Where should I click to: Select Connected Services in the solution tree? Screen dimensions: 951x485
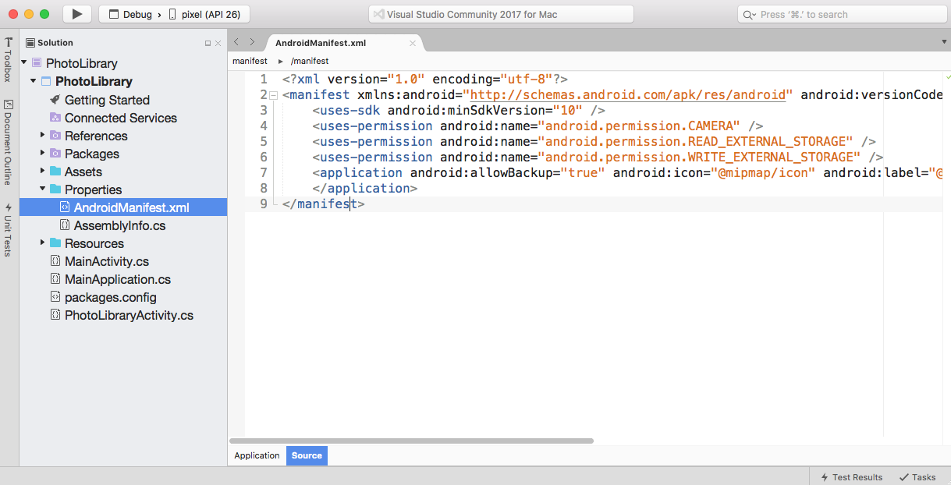point(121,118)
